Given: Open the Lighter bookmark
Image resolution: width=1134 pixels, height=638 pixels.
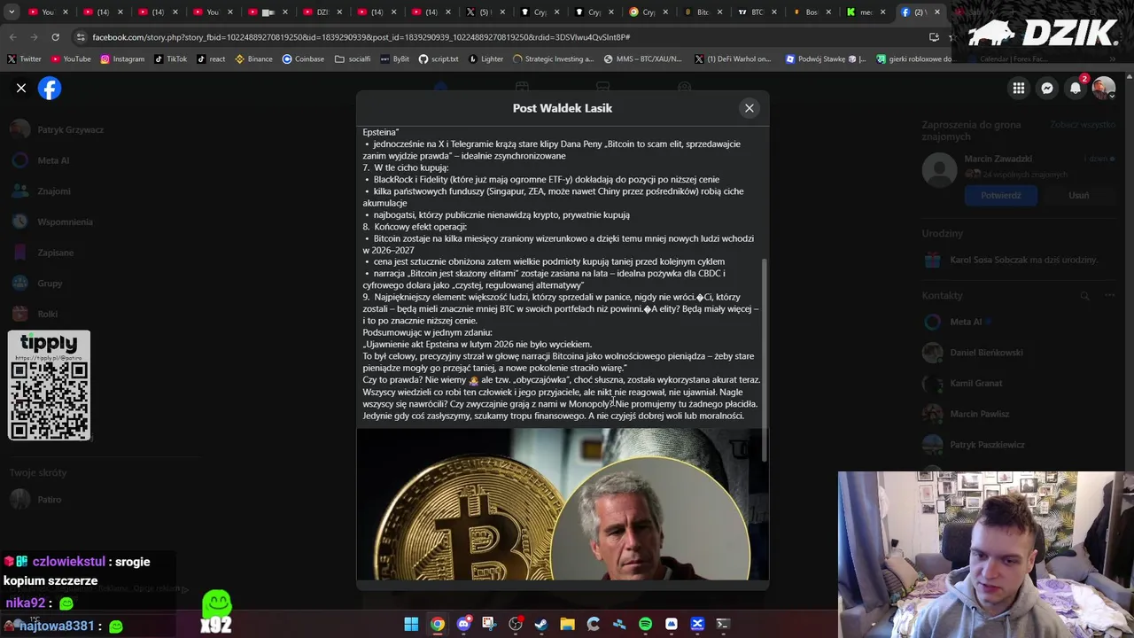Looking at the screenshot, I should tap(485, 59).
